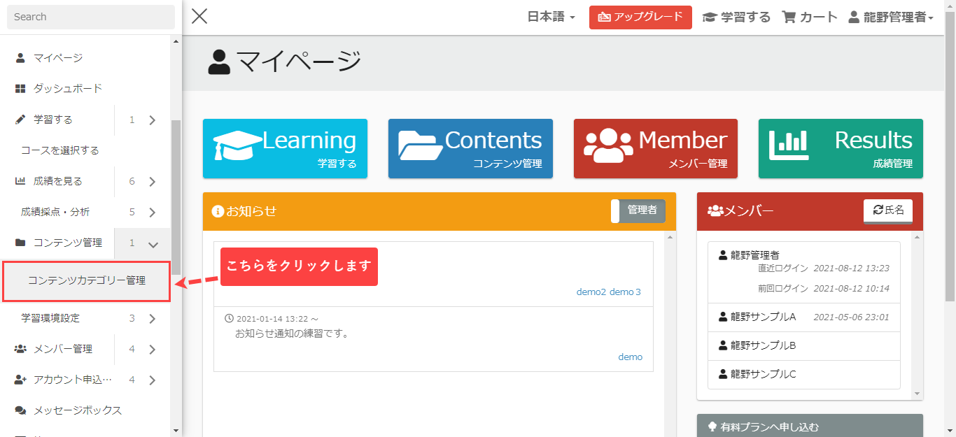956x437 pixels.
Task: Toggle member display with 氏名 button
Action: tap(887, 210)
